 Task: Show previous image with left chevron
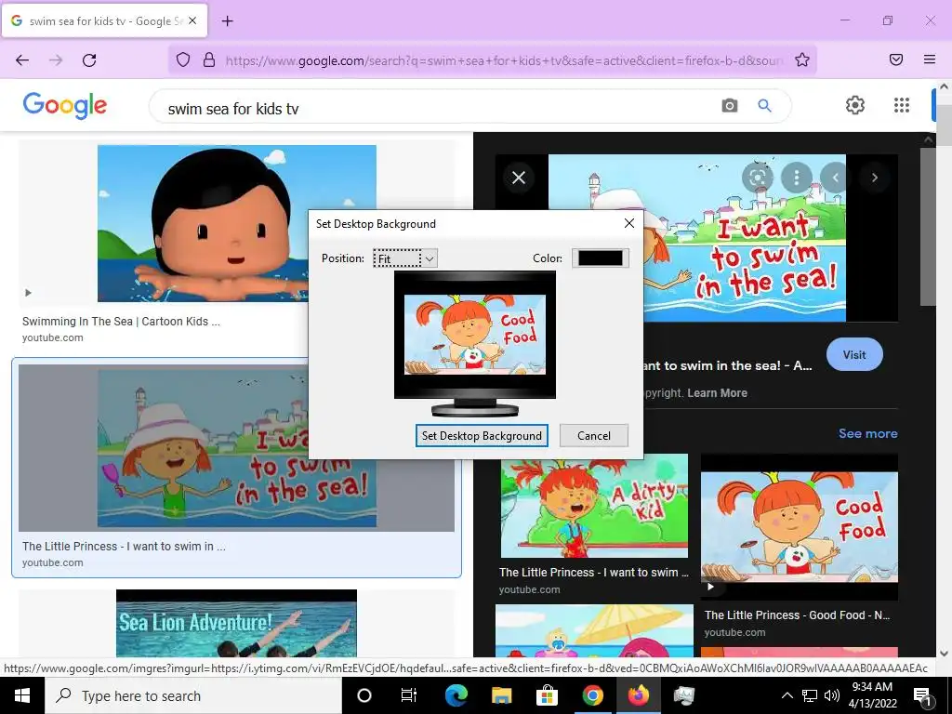(x=836, y=178)
